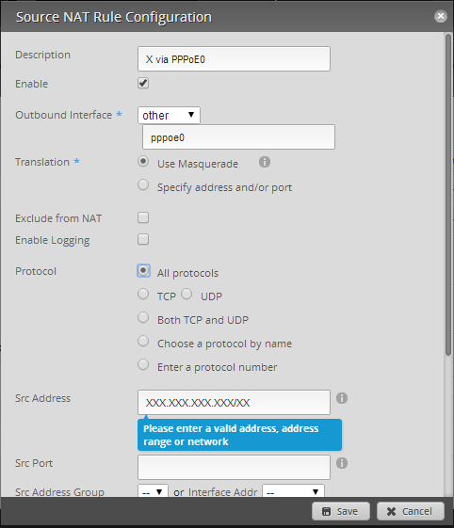
Task: Select Enter a protocol number option
Action: click(x=143, y=364)
